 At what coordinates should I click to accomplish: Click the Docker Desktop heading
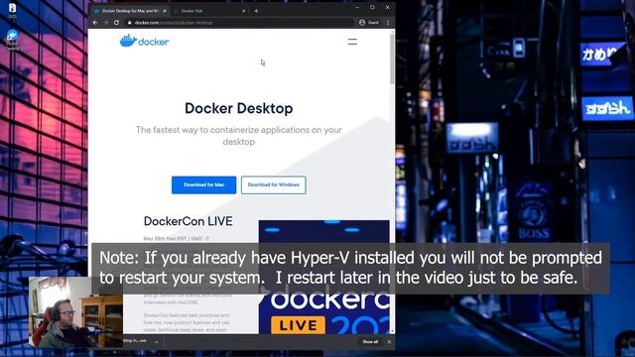click(x=238, y=108)
